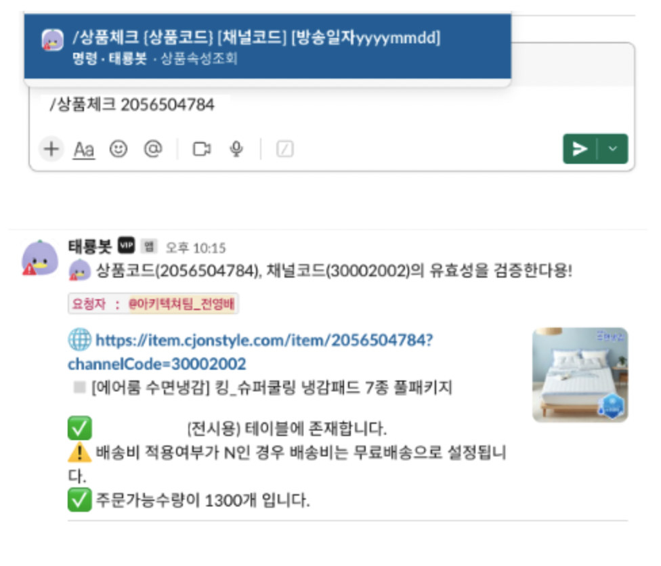Toggle the Aa text formatting icon

pyautogui.click(x=84, y=149)
